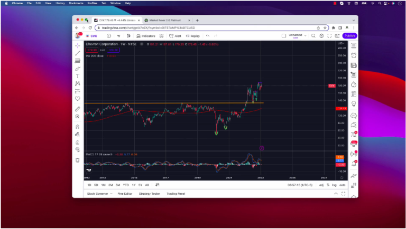Start bar Replay mode
This screenshot has width=406, height=229.
(x=193, y=36)
